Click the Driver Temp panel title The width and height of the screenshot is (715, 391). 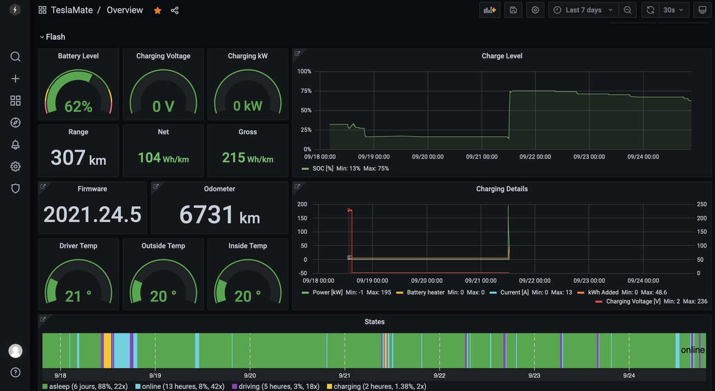pyautogui.click(x=78, y=246)
